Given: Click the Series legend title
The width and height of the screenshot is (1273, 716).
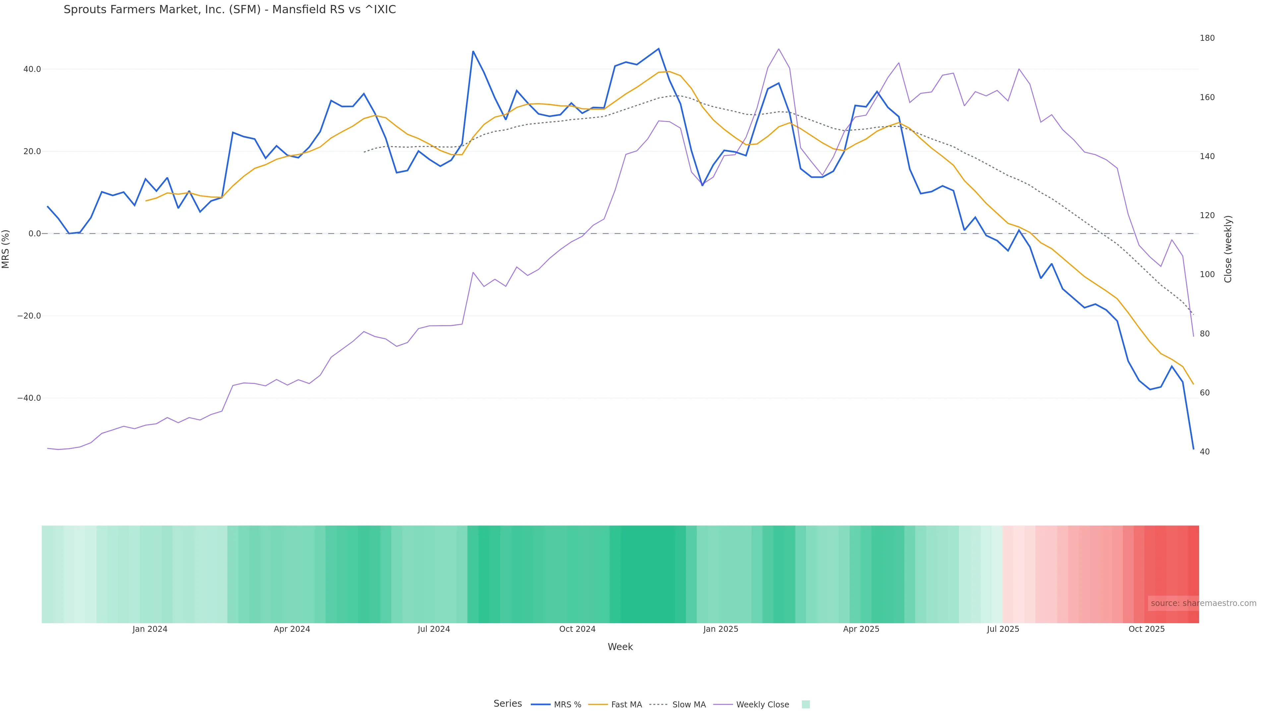Looking at the screenshot, I should click(x=508, y=704).
